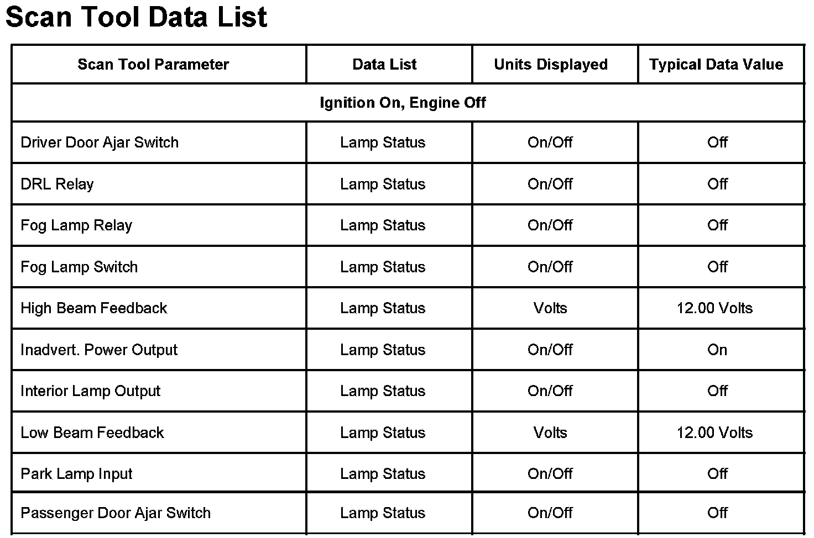
Task: Click the "Fog Lamp Relay" parameter
Action: click(x=76, y=225)
